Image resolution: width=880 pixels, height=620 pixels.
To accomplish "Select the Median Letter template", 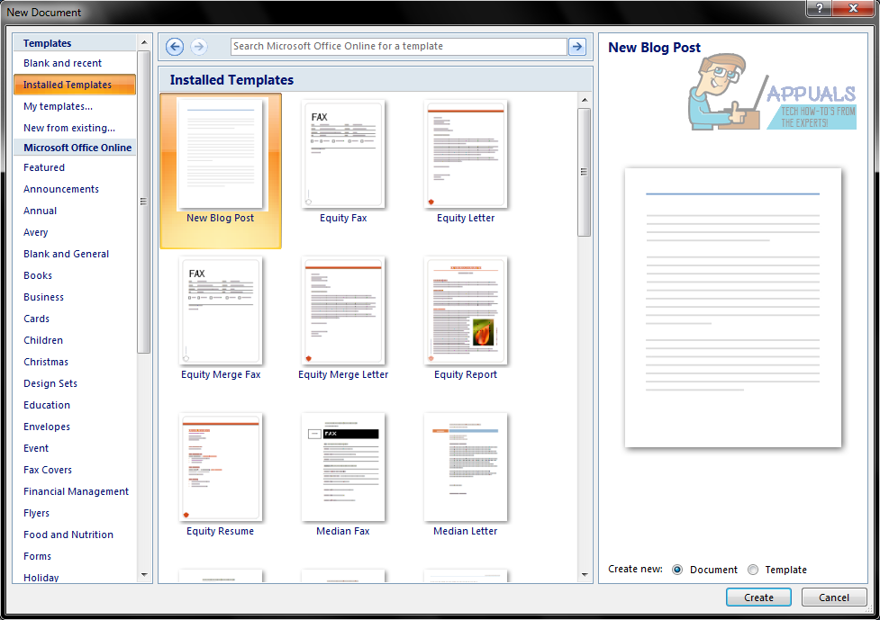I will 466,475.
